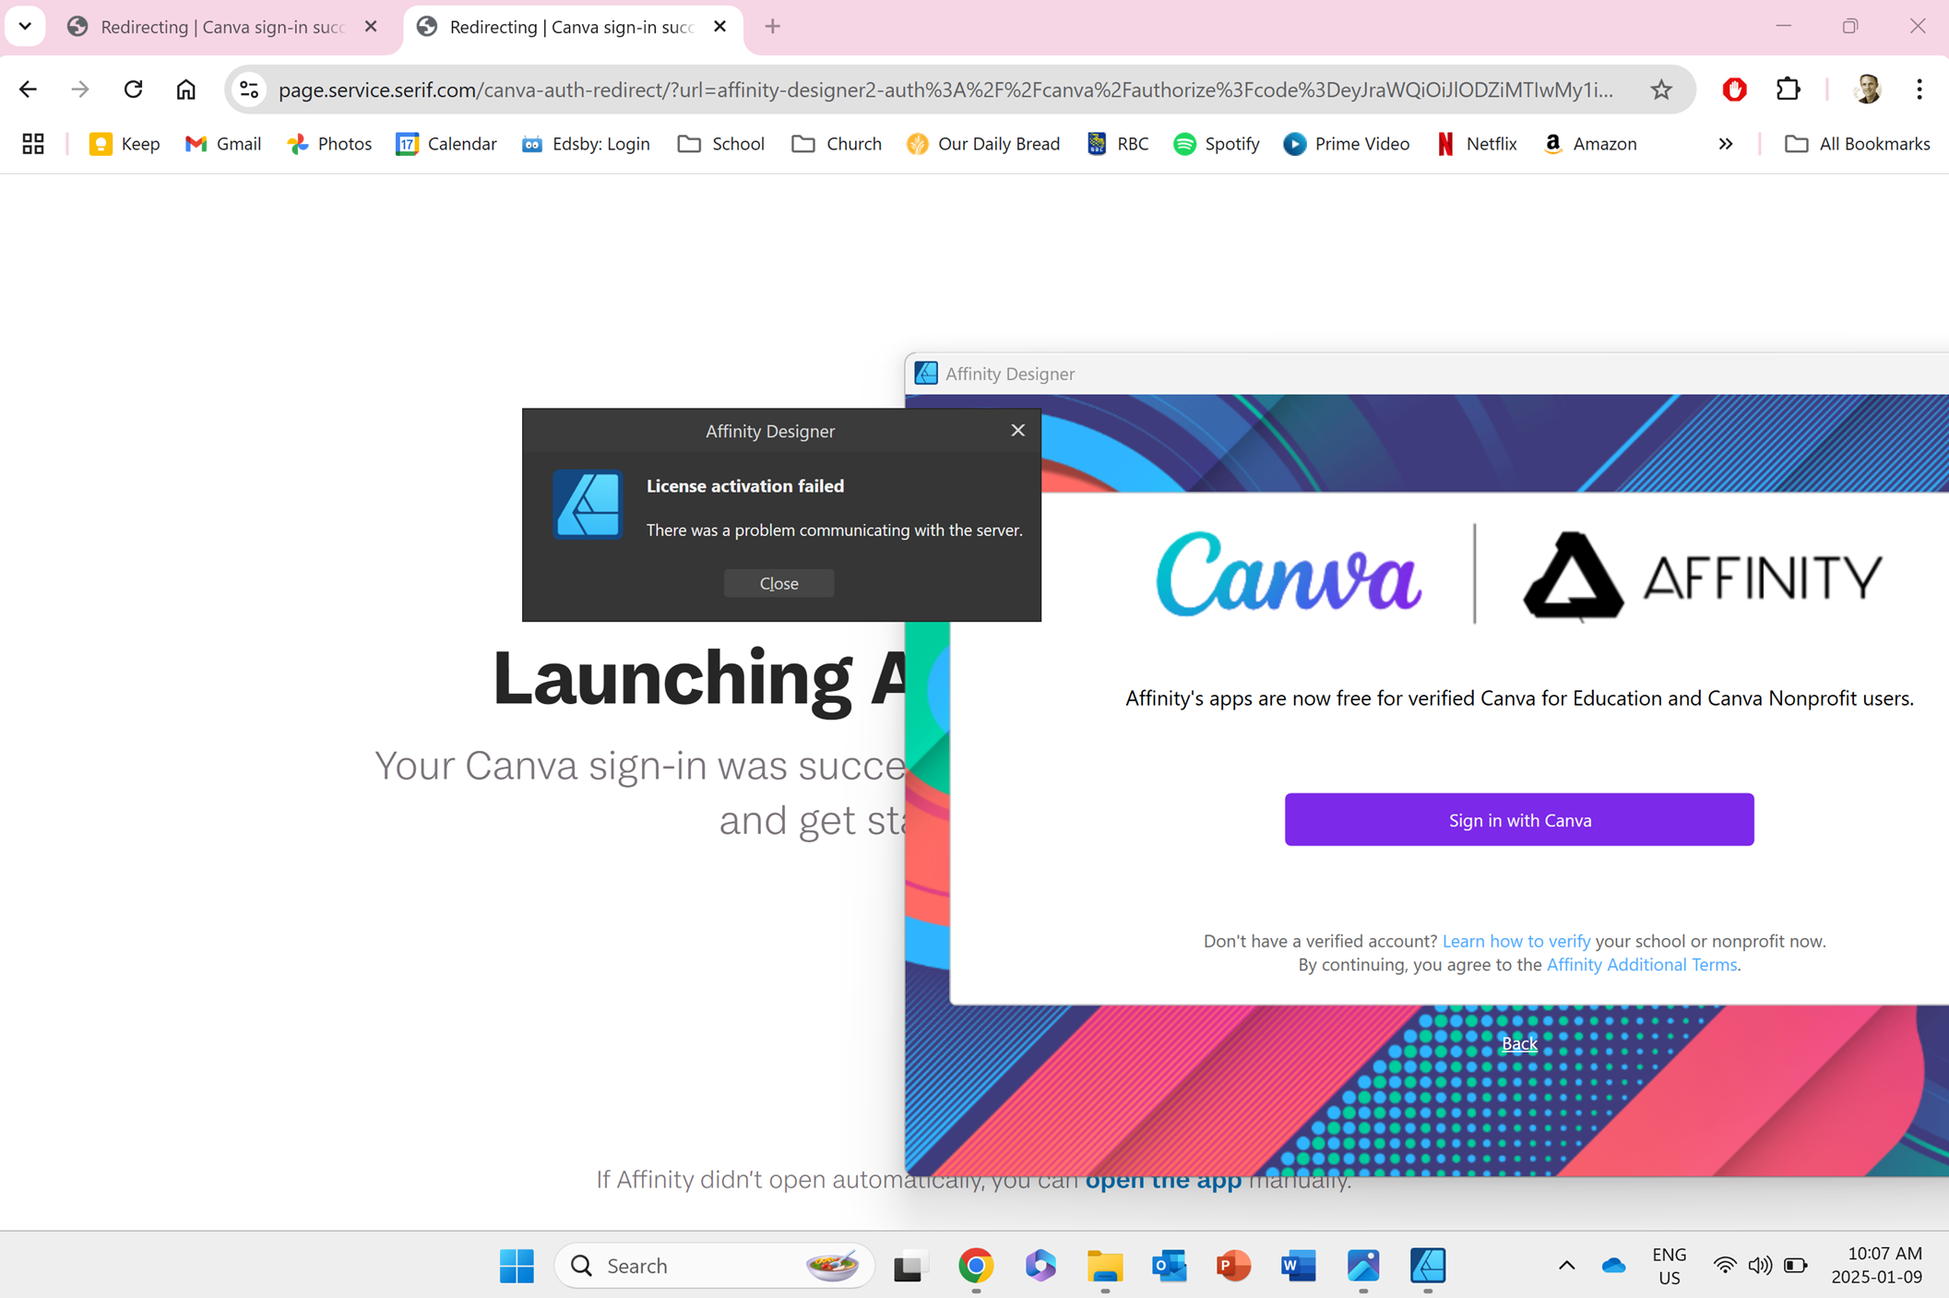
Task: Open the Keep bookmark
Action: [125, 144]
